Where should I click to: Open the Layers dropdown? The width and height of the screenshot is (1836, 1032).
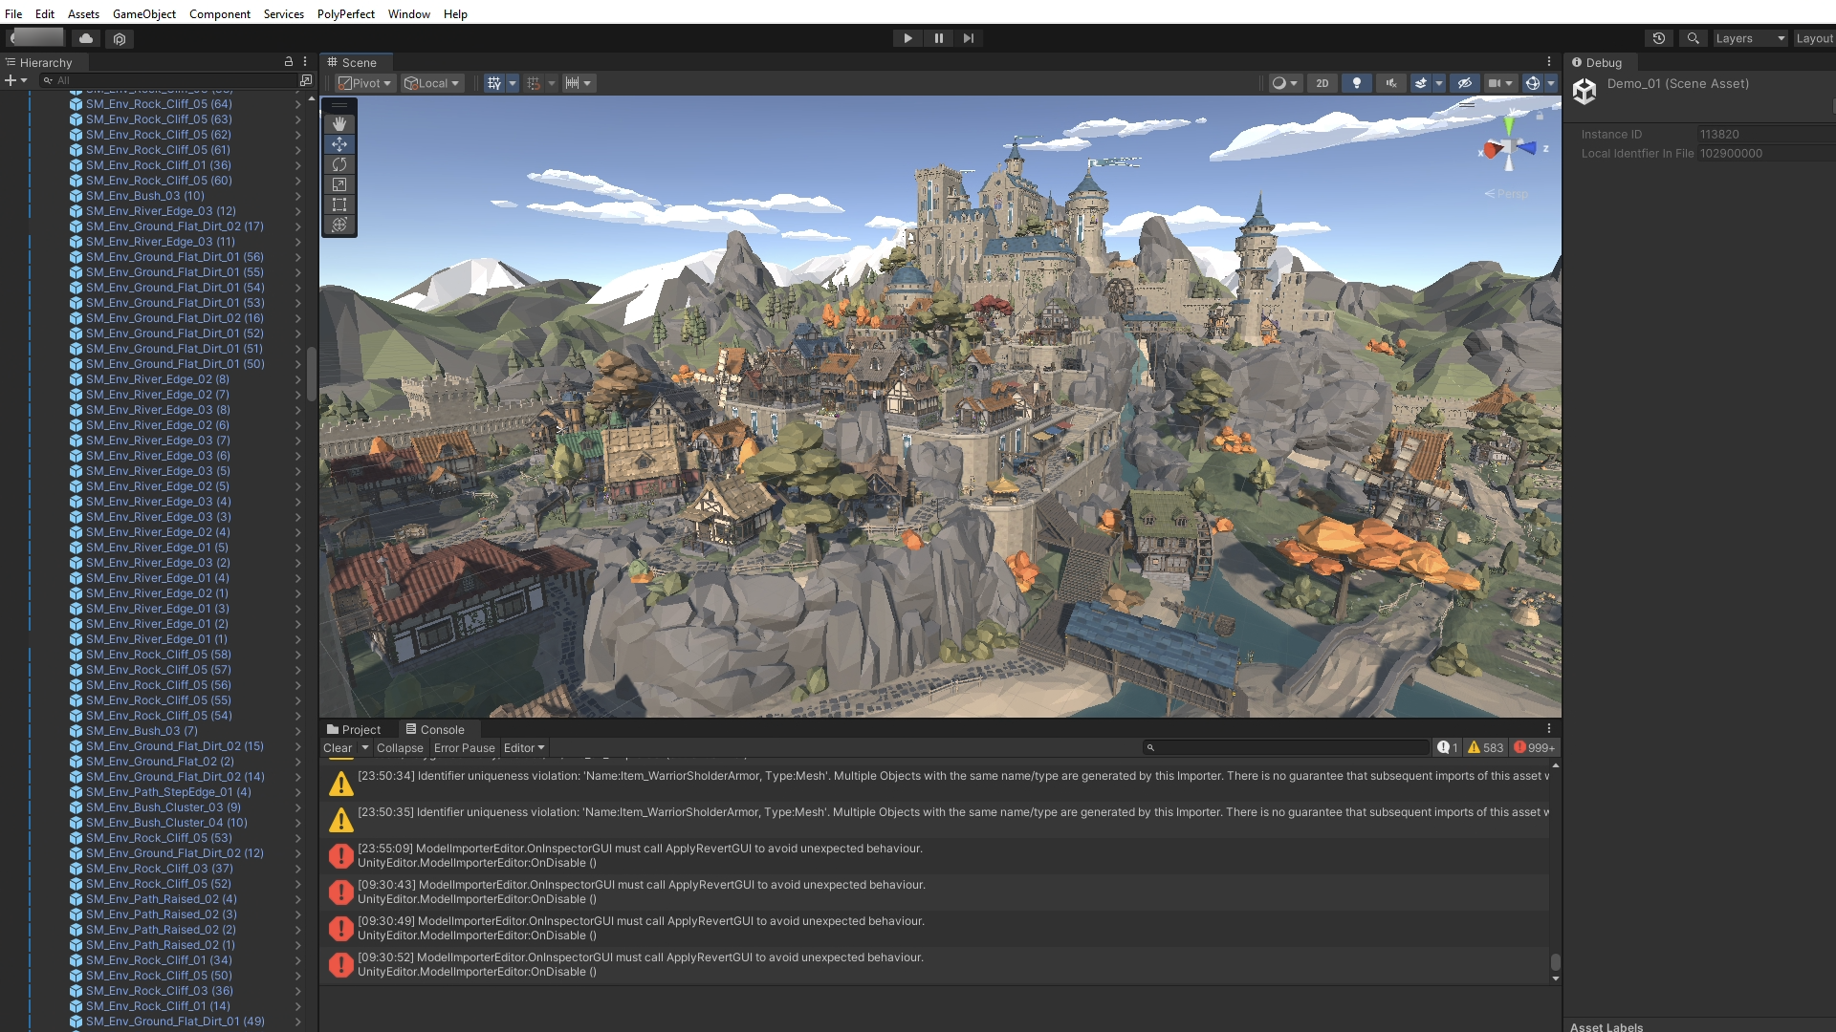[x=1749, y=38]
